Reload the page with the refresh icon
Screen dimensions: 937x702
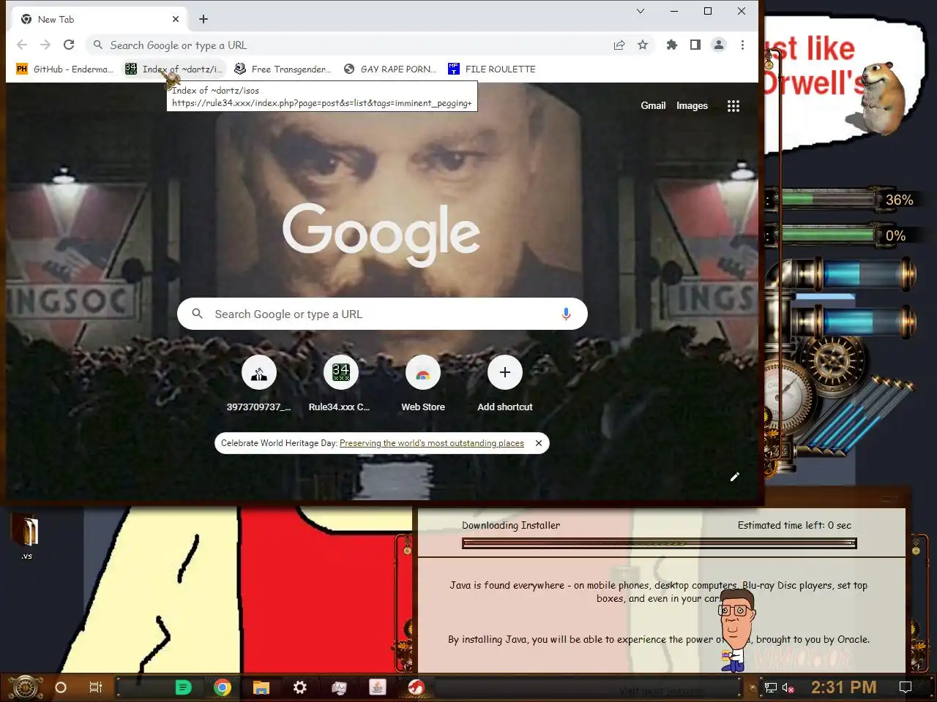(x=69, y=45)
